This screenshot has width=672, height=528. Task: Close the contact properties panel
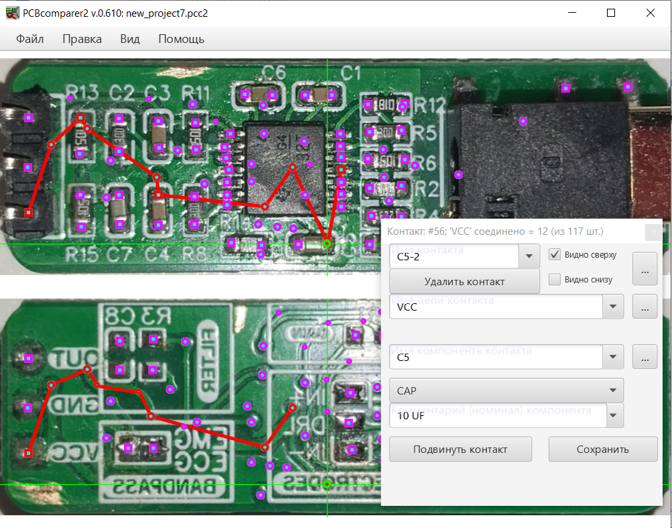653,232
